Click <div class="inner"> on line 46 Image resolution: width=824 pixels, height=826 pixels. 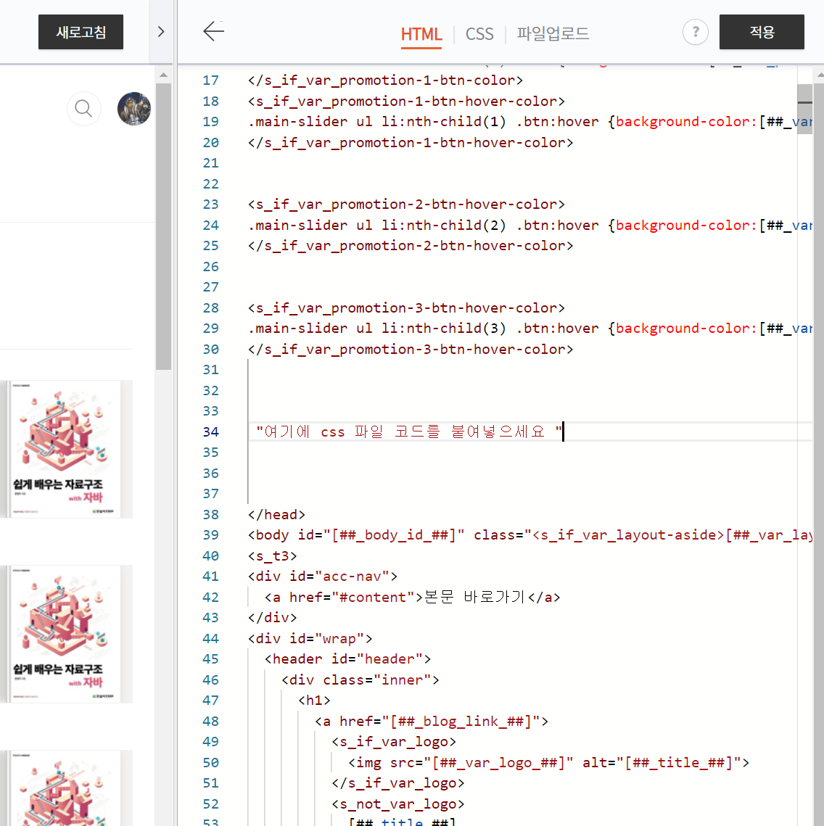click(360, 680)
